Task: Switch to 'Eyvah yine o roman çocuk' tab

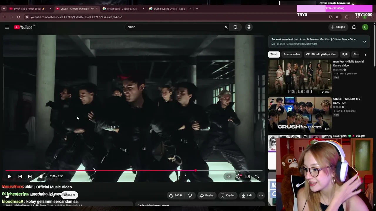Action: pos(29,9)
